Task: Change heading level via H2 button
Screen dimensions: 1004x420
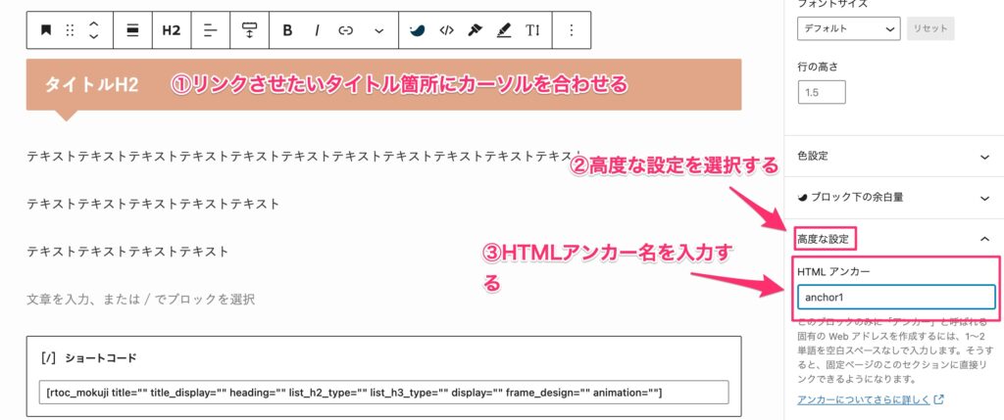Action: [171, 30]
